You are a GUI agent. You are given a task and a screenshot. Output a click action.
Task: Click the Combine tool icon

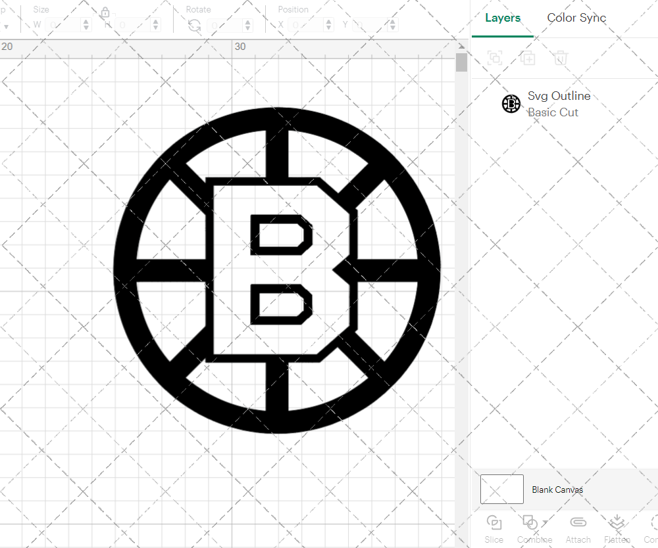coord(530,524)
